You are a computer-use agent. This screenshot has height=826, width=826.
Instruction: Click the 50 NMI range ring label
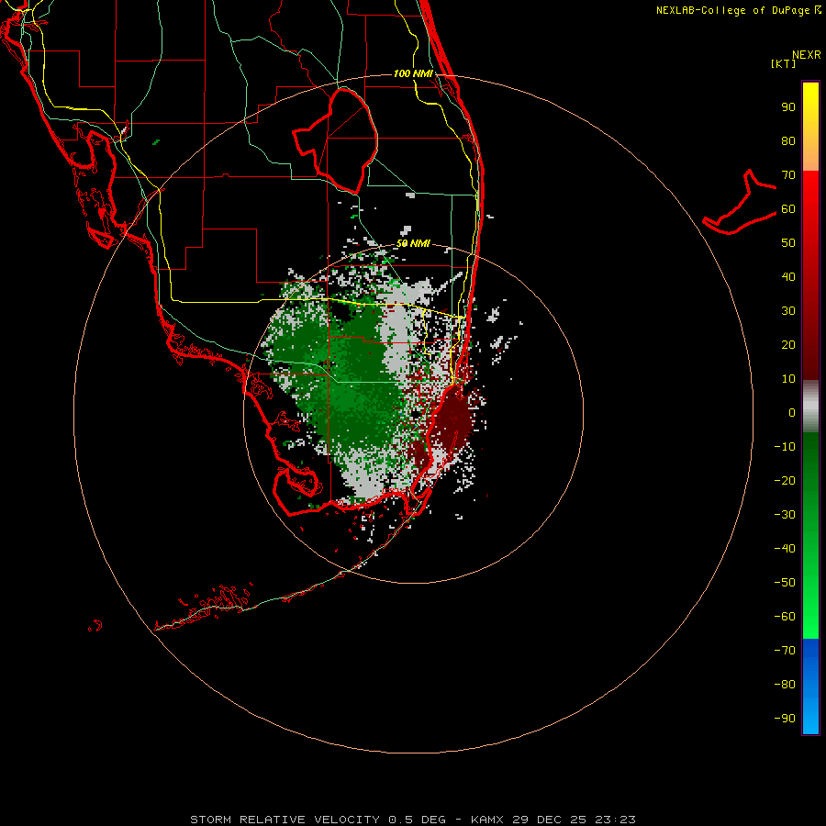point(413,243)
